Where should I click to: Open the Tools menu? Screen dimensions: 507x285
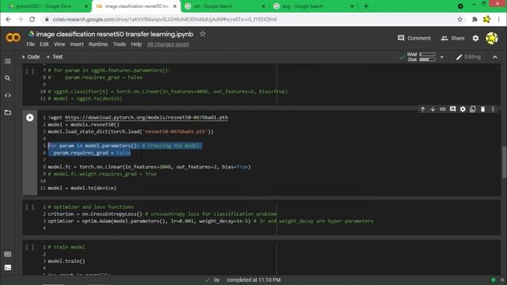[x=119, y=44]
